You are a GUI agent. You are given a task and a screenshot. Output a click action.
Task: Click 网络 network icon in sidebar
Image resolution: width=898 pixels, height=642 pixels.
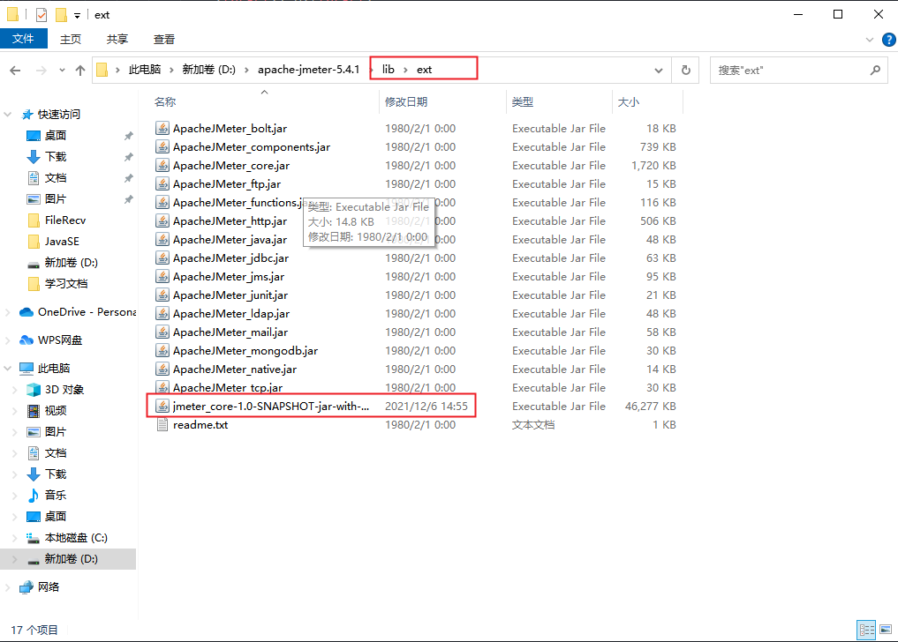coord(26,587)
